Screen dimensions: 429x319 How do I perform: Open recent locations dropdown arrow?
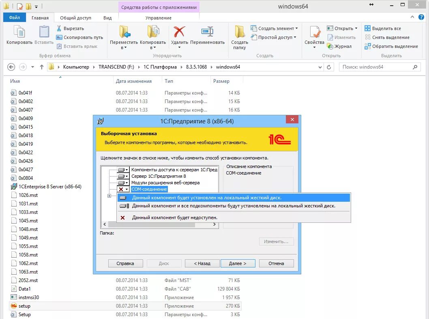point(32,67)
